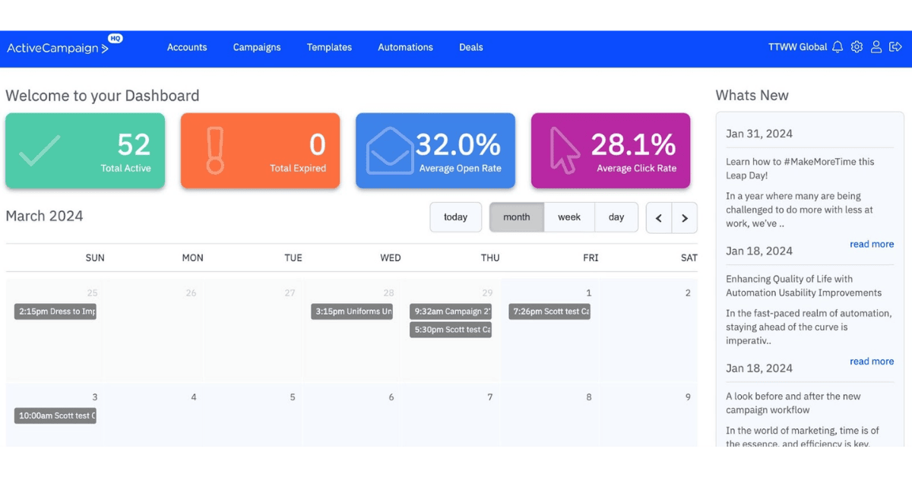
Task: Open notifications via the bell icon
Action: pos(838,47)
